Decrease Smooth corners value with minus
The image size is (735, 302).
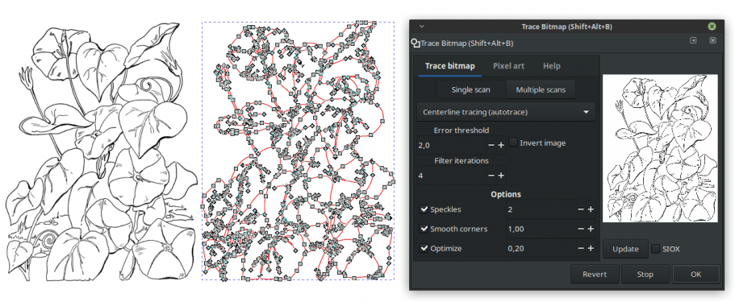581,229
